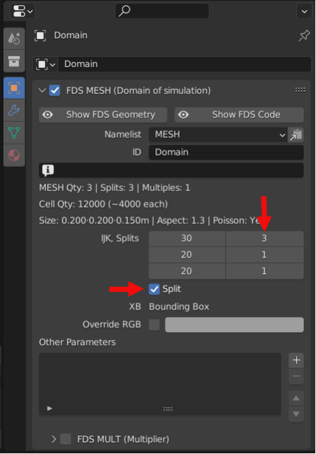The image size is (316, 454).
Task: Open Object Data mesh tab
Action: [14, 133]
